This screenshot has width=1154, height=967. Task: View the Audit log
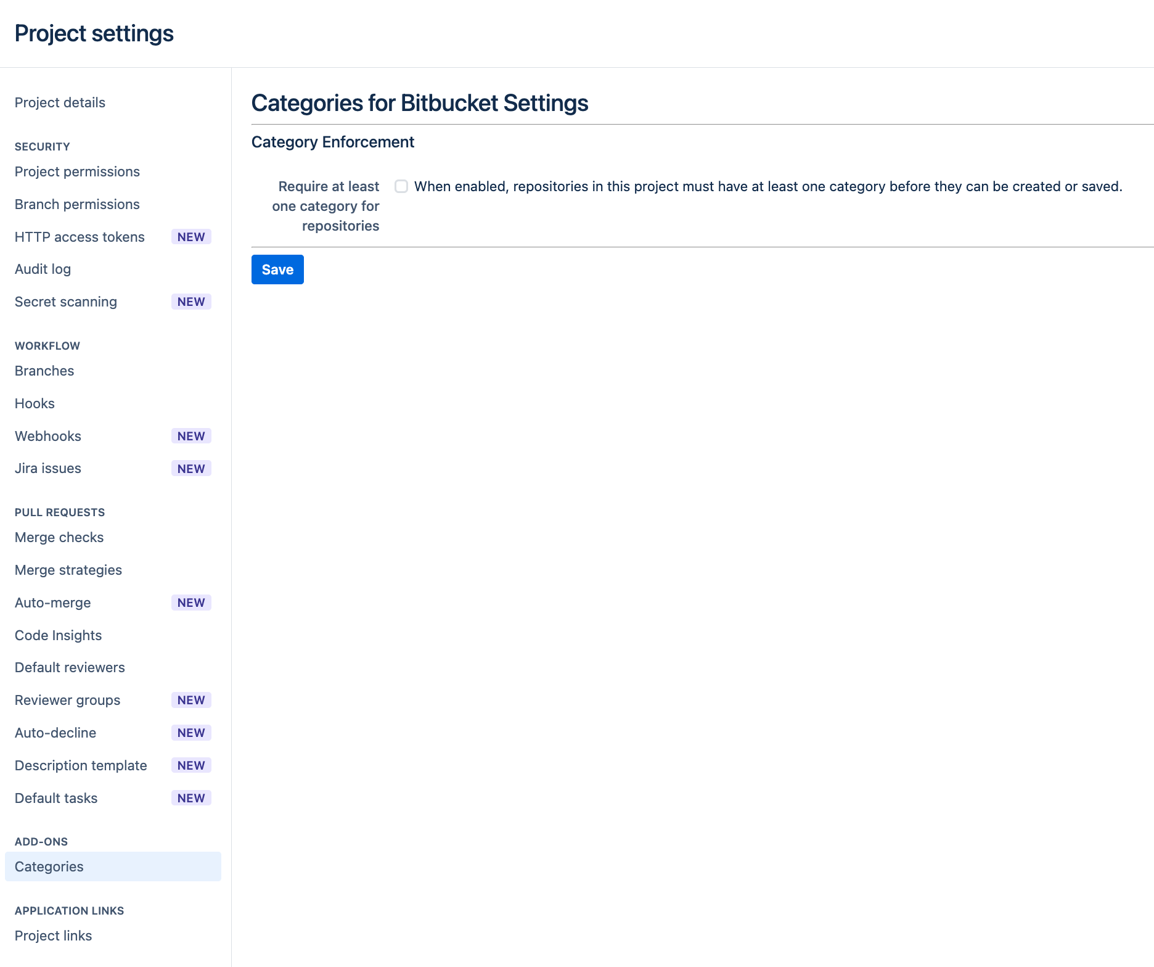pos(43,269)
